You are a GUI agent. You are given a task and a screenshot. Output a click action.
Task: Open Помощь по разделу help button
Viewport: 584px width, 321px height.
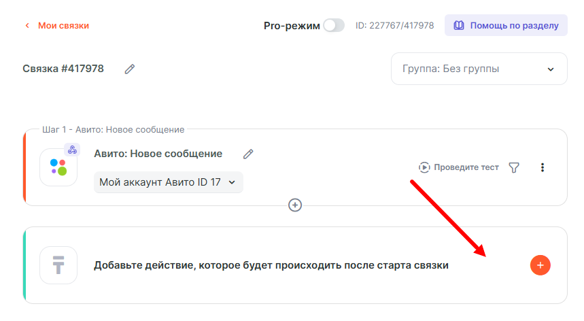(506, 25)
